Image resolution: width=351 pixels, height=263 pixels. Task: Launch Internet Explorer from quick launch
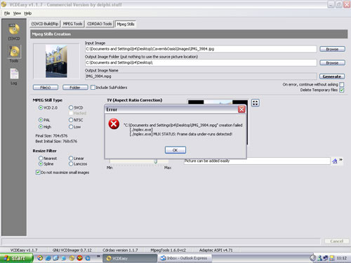coord(48,258)
